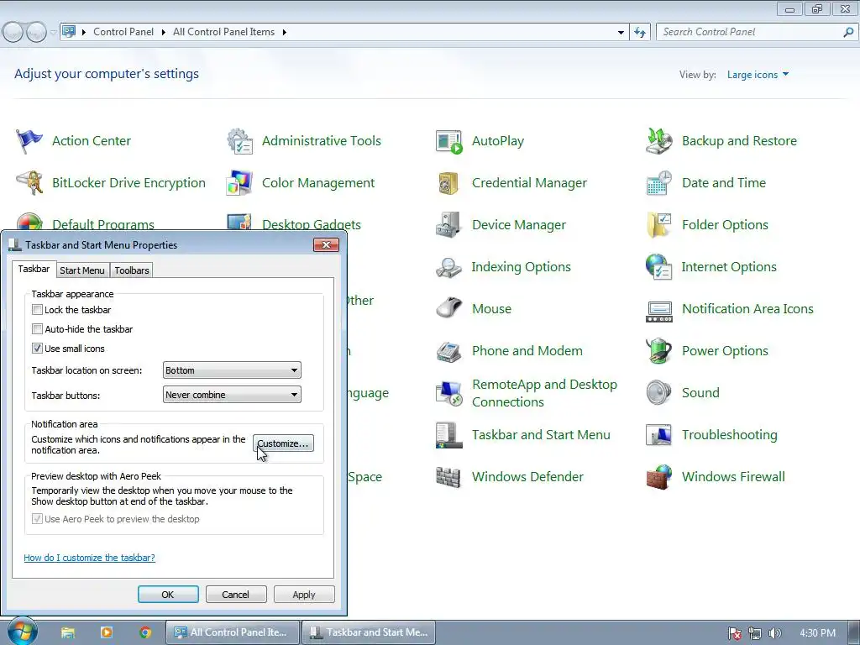860x645 pixels.
Task: Open the Taskbar and Start Menu icon
Action: (448, 435)
